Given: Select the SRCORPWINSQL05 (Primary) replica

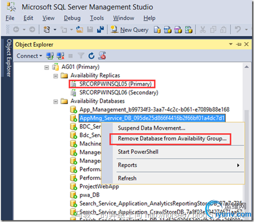Looking at the screenshot, I should (x=115, y=84).
